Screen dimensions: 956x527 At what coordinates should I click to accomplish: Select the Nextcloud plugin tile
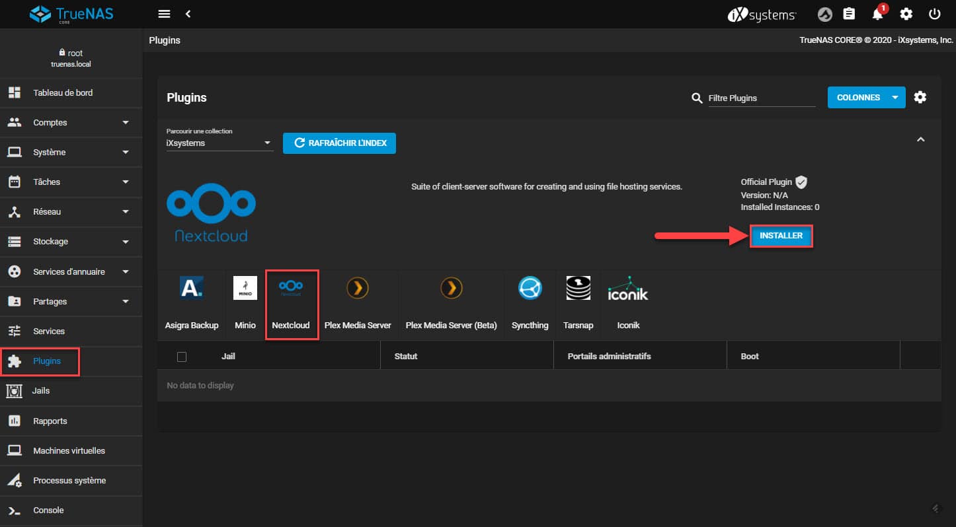pos(292,304)
